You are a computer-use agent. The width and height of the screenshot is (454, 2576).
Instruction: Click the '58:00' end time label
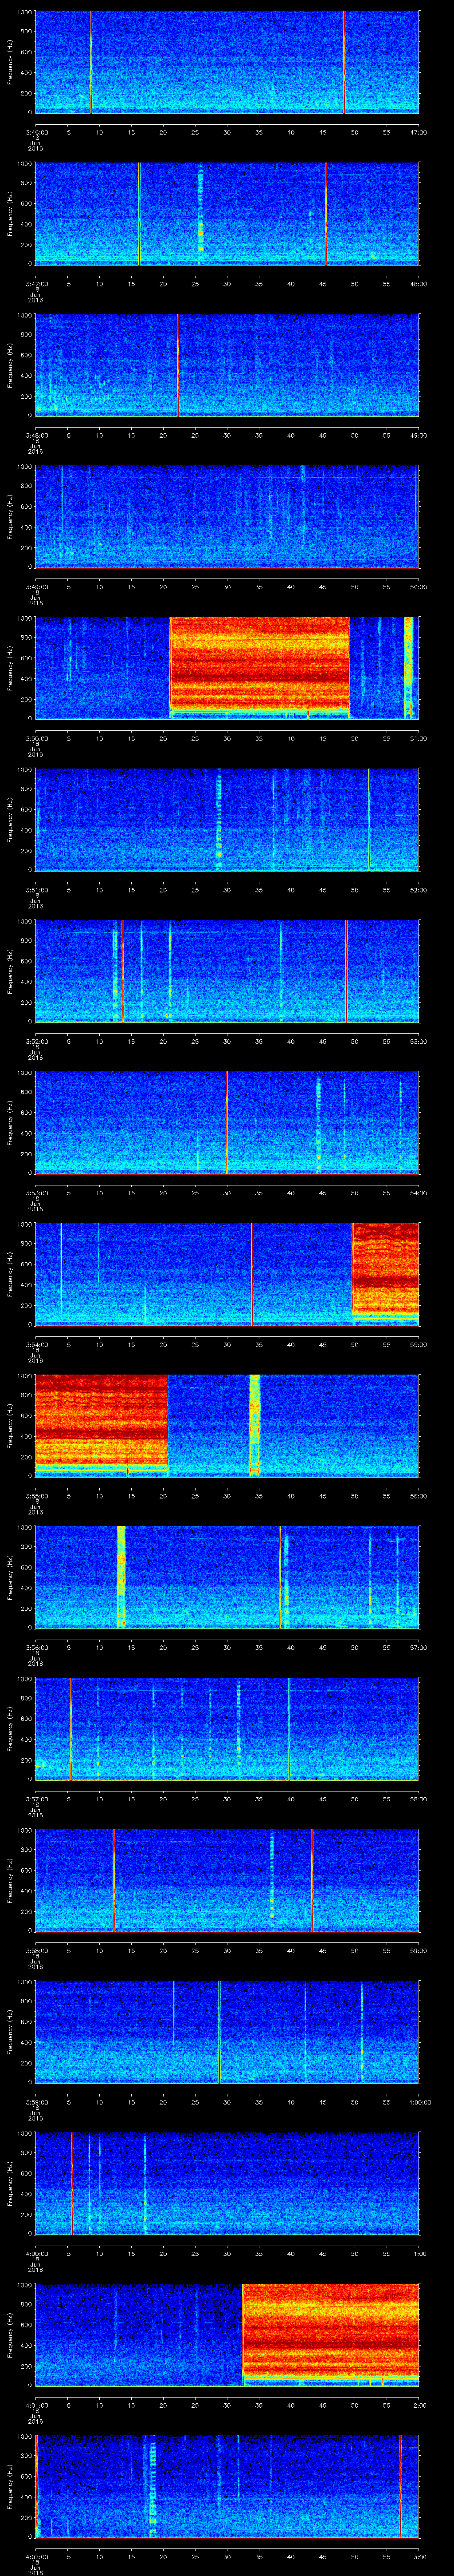418,1799
